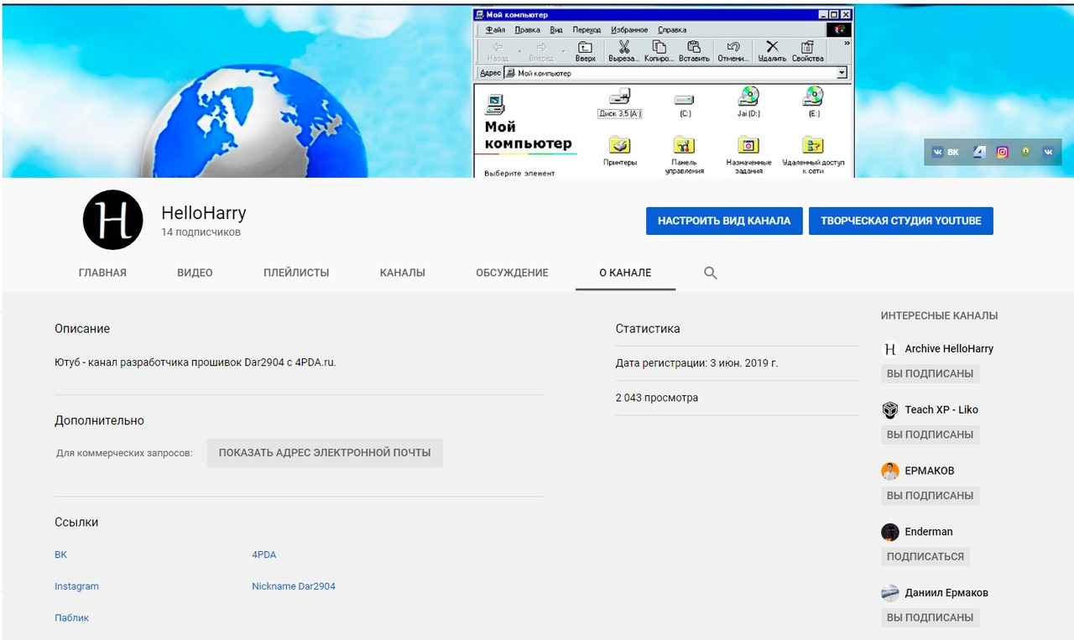Click the green badge icon in banner
The height and width of the screenshot is (640, 1074).
pyautogui.click(x=1025, y=152)
